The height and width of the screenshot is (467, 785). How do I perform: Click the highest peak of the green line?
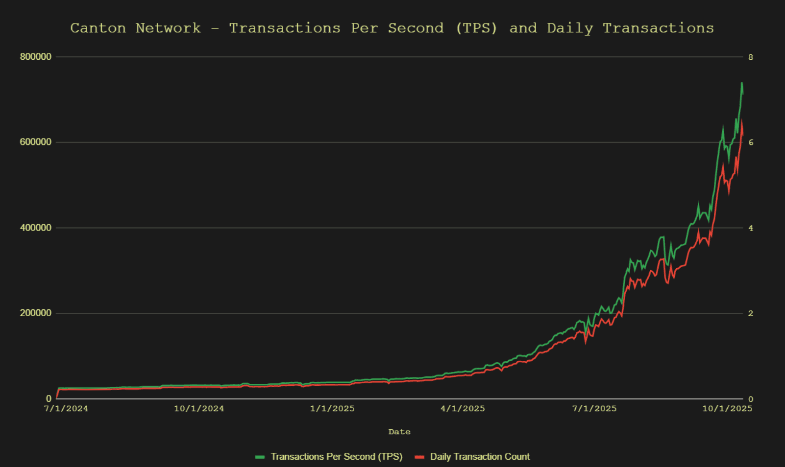point(741,83)
